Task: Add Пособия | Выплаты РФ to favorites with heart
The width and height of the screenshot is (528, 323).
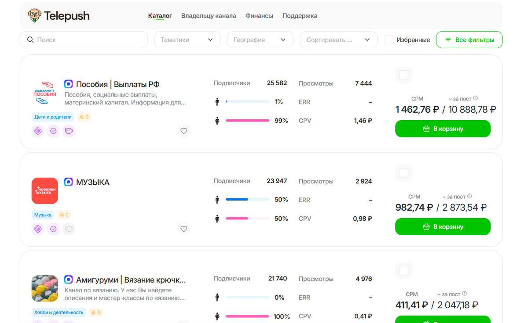Action: [184, 131]
